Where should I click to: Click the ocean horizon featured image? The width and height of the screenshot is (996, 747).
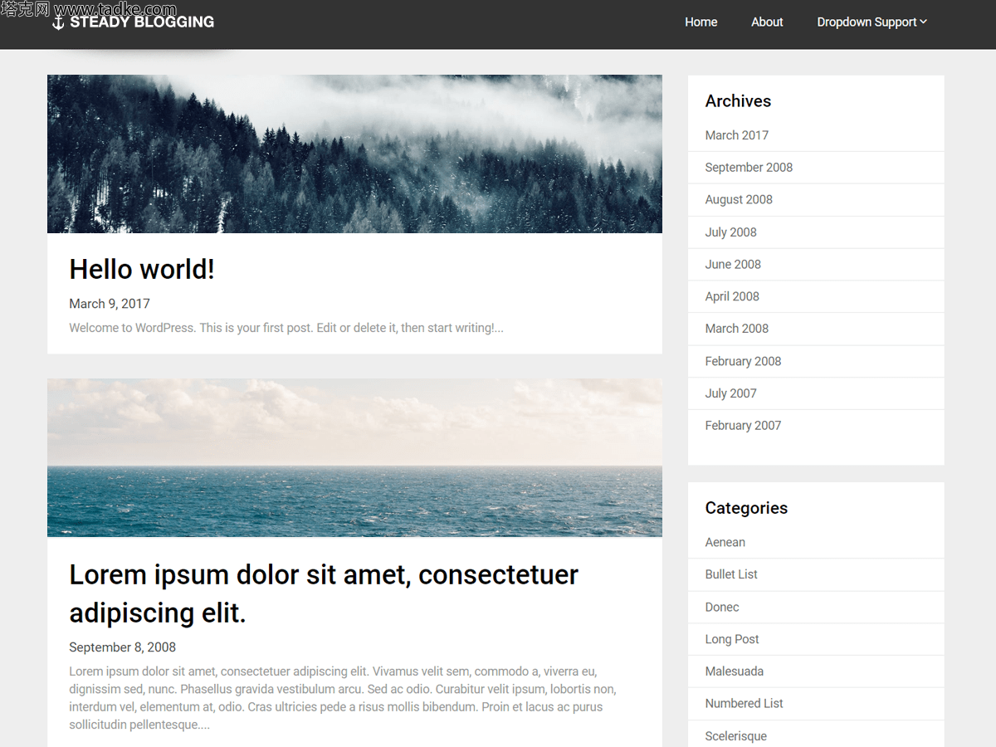(x=354, y=457)
